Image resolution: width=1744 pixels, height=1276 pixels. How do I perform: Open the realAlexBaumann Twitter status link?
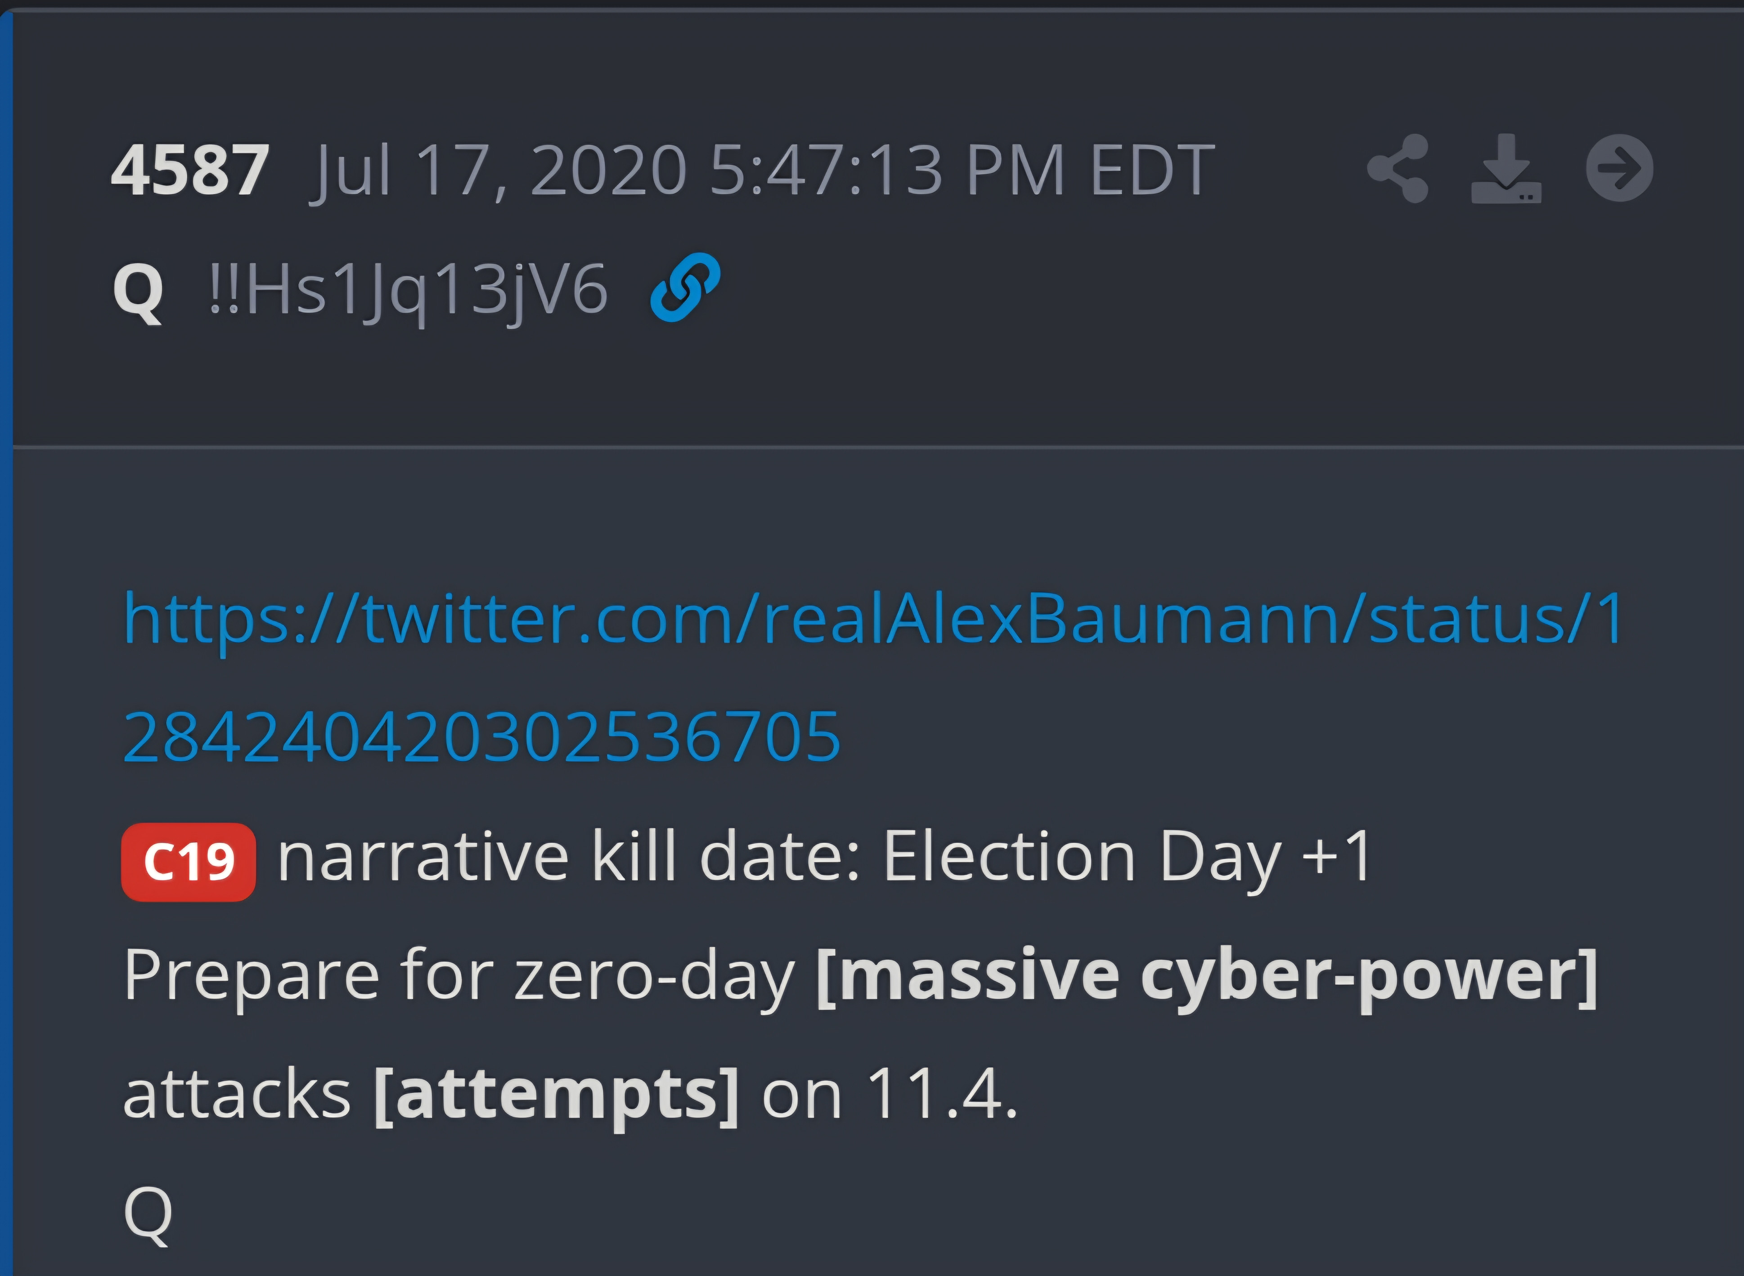(x=873, y=618)
